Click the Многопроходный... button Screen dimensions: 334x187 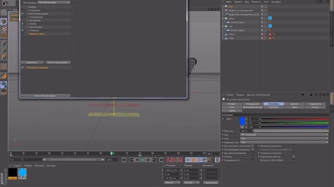58,62
